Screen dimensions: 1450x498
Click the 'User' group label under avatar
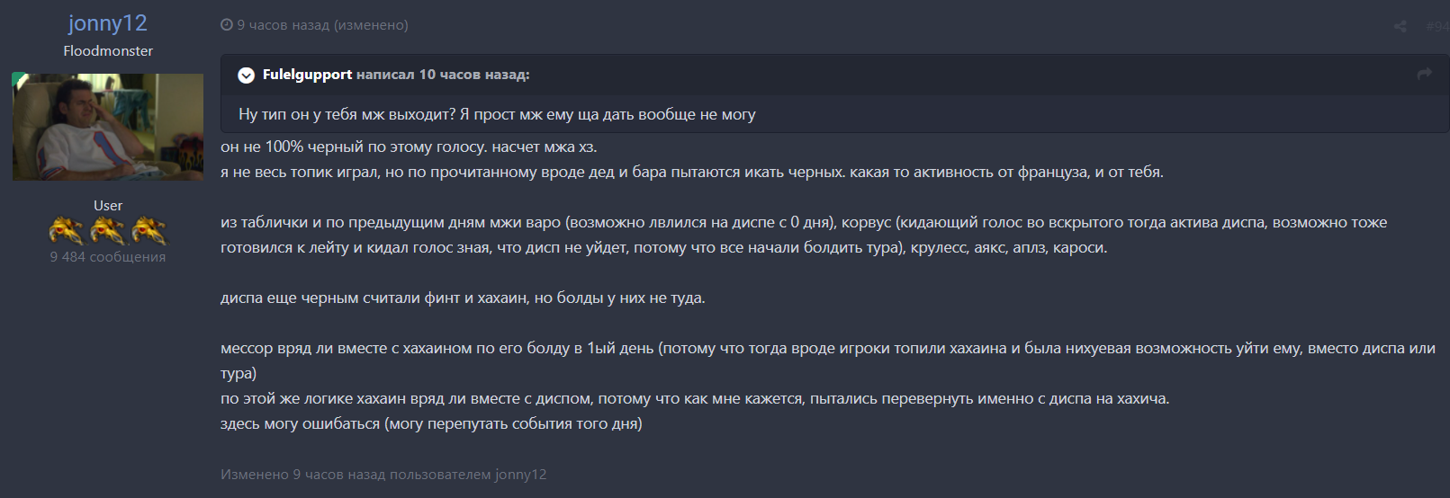point(108,206)
